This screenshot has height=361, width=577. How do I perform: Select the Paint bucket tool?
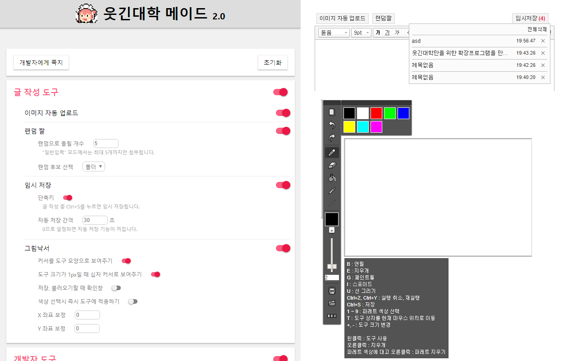[x=332, y=177]
